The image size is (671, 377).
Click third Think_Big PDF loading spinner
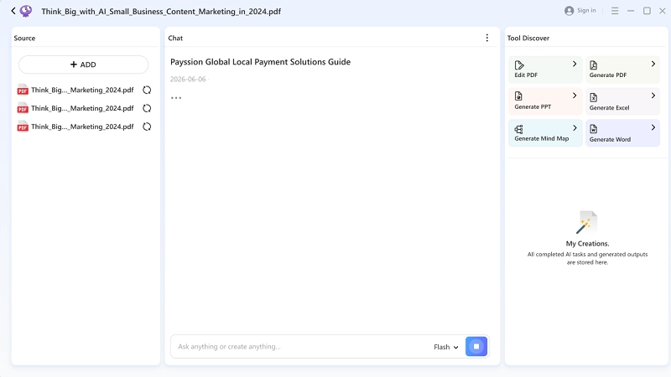pyautogui.click(x=147, y=127)
